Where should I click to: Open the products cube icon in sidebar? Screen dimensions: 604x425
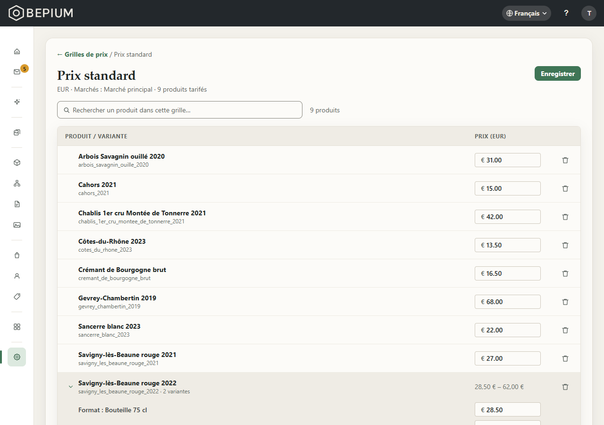[17, 162]
